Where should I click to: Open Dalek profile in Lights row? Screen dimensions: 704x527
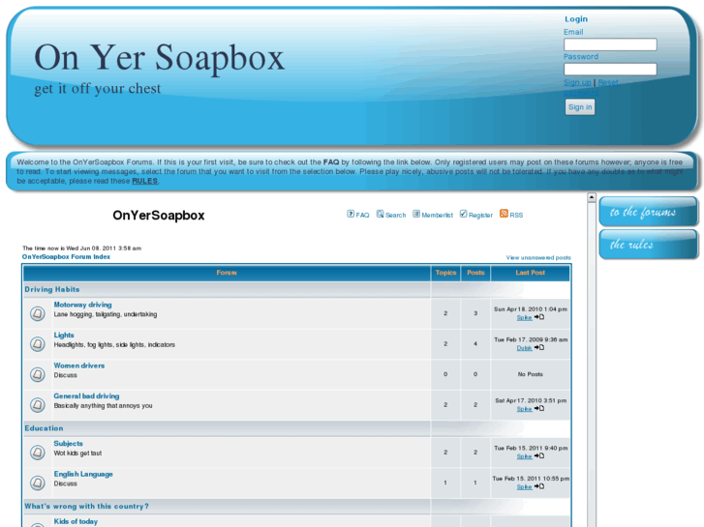pos(524,348)
